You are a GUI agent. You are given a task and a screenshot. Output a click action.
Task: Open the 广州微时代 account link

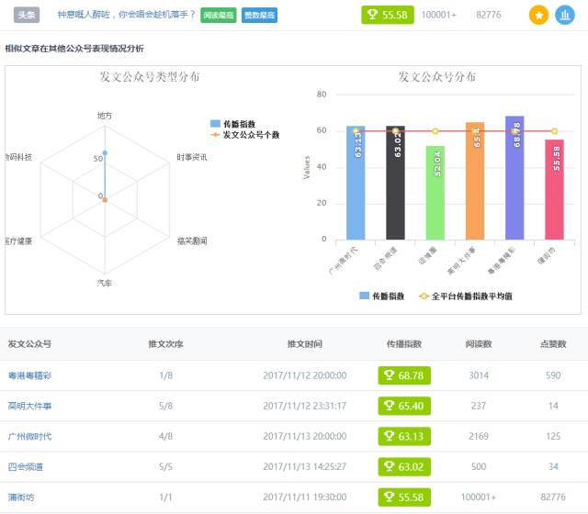[29, 436]
